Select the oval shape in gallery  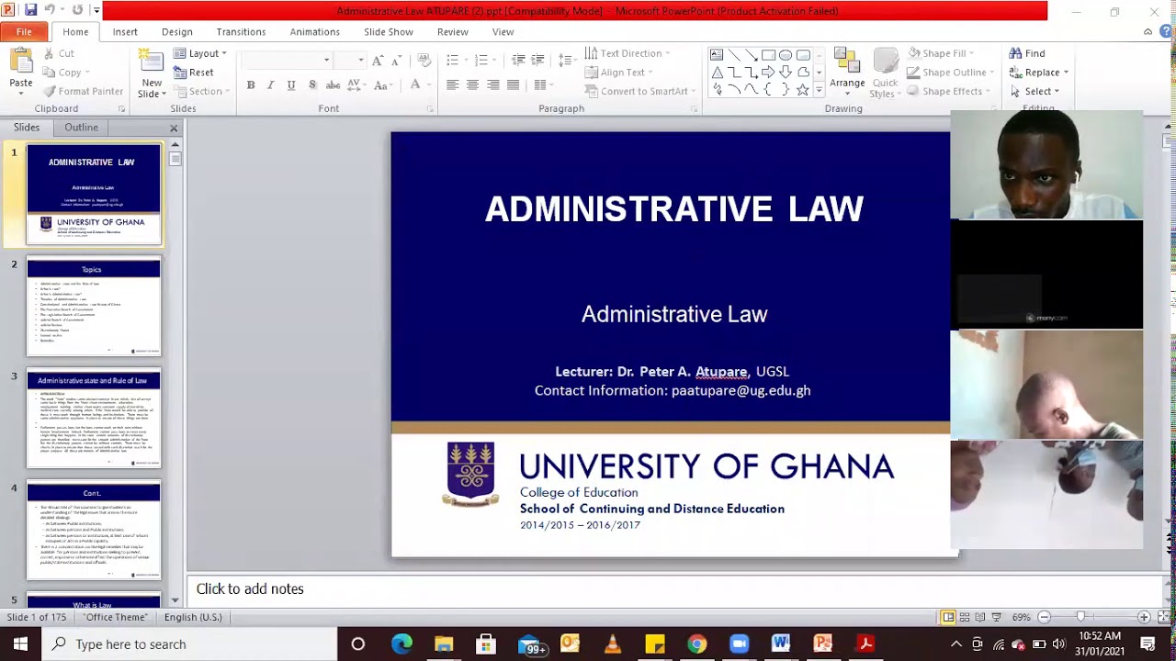coord(786,55)
